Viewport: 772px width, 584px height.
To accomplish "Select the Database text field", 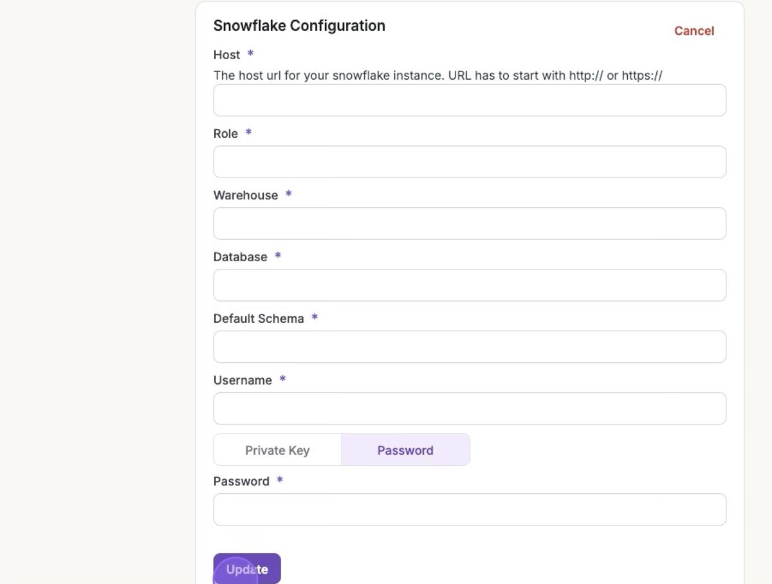I will pos(470,286).
